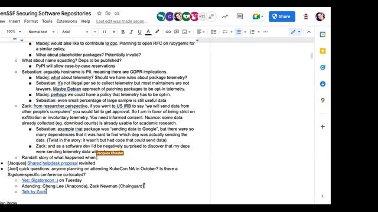Open the Format menu

[31, 21]
